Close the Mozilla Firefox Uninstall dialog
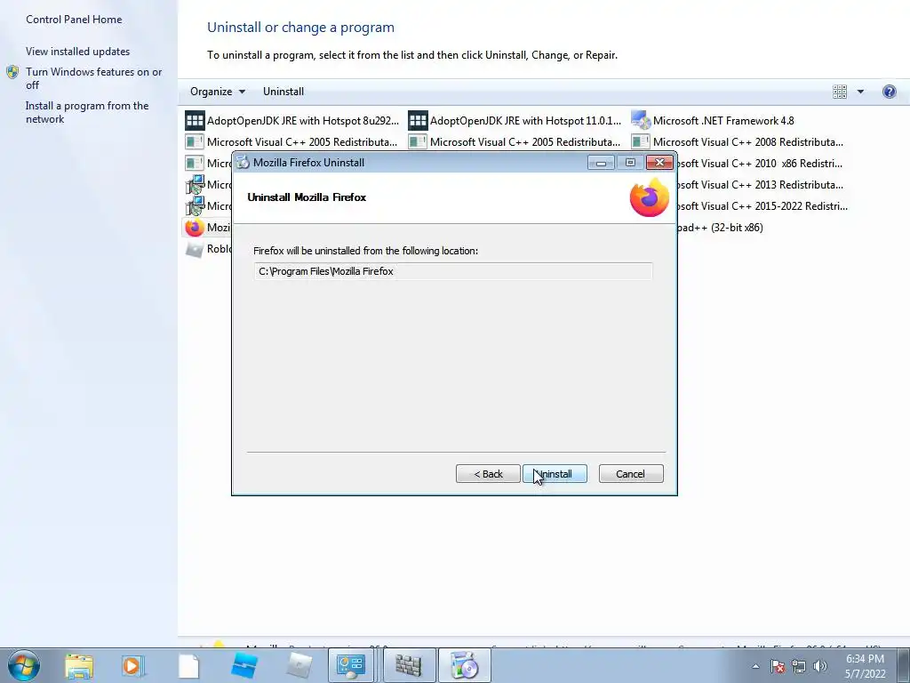The image size is (910, 683). [x=659, y=163]
